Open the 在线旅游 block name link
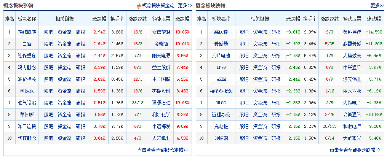387x159 pixels. (x=27, y=32)
